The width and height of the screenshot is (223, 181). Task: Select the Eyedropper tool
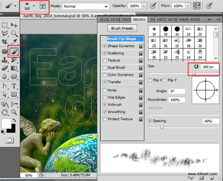click(14, 42)
